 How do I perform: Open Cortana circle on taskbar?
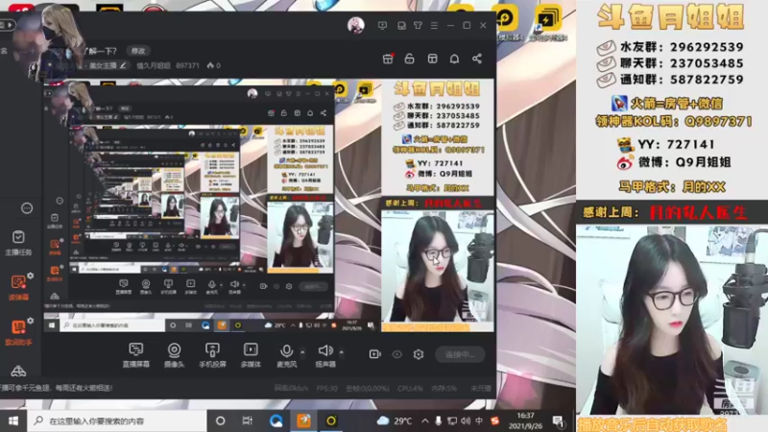pyautogui.click(x=221, y=420)
